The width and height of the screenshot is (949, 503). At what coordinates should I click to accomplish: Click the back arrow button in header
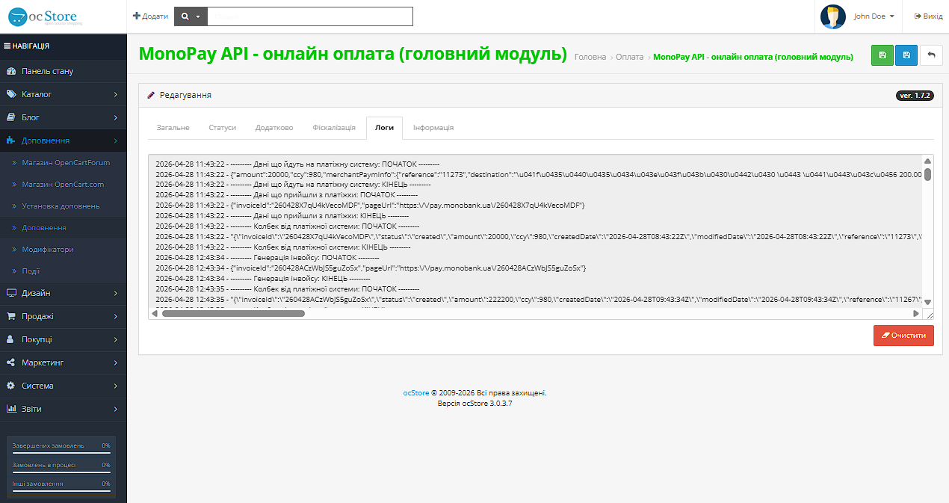tap(931, 55)
